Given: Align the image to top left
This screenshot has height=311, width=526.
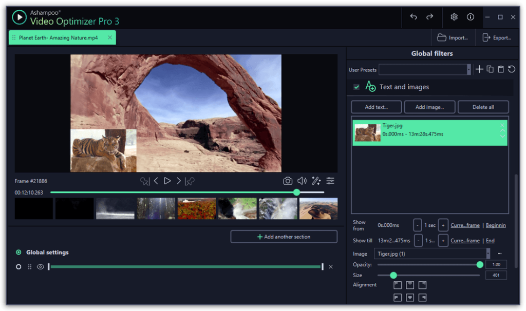Looking at the screenshot, I should [x=398, y=285].
